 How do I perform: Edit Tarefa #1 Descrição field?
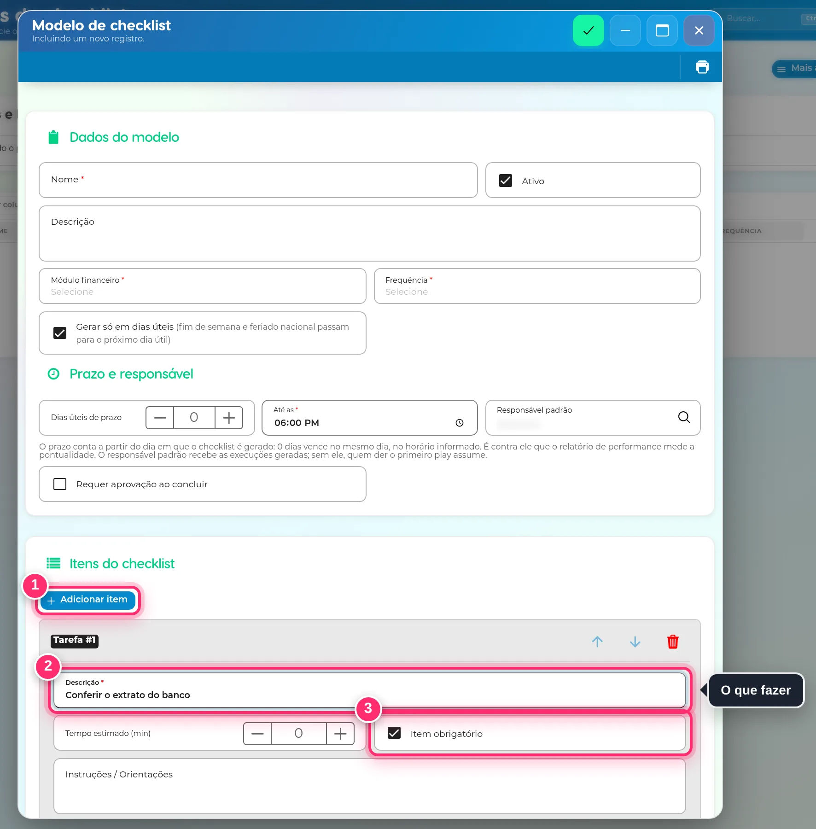tap(370, 690)
